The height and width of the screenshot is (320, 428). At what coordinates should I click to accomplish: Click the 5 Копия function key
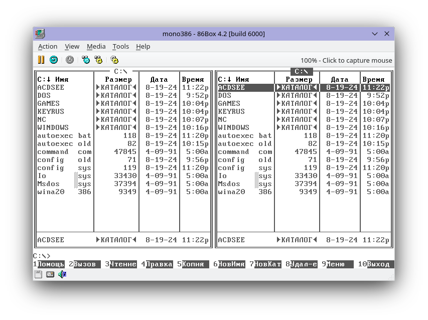[x=193, y=264]
